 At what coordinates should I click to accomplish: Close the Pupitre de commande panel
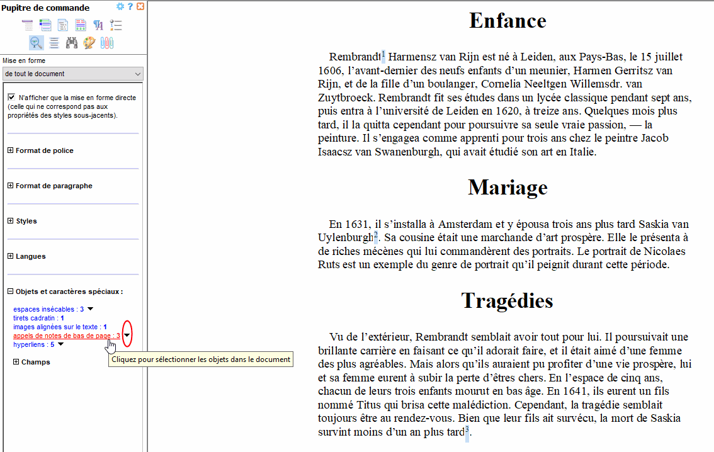tap(140, 6)
